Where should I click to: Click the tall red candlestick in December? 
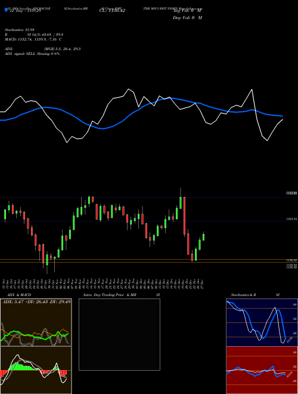(x=184, y=216)
